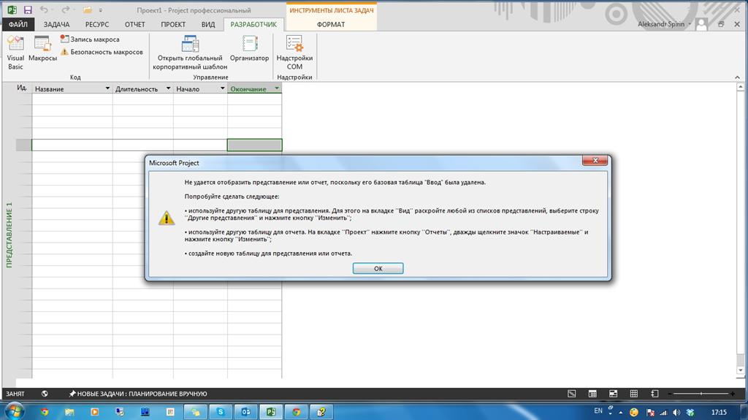Open the Макросы list
This screenshot has height=420, width=748.
(x=42, y=49)
